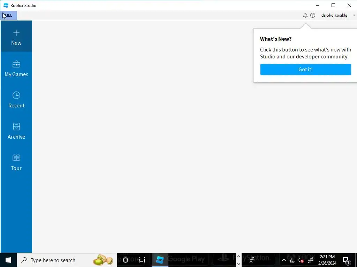Open the Windows Start menu

[8, 260]
